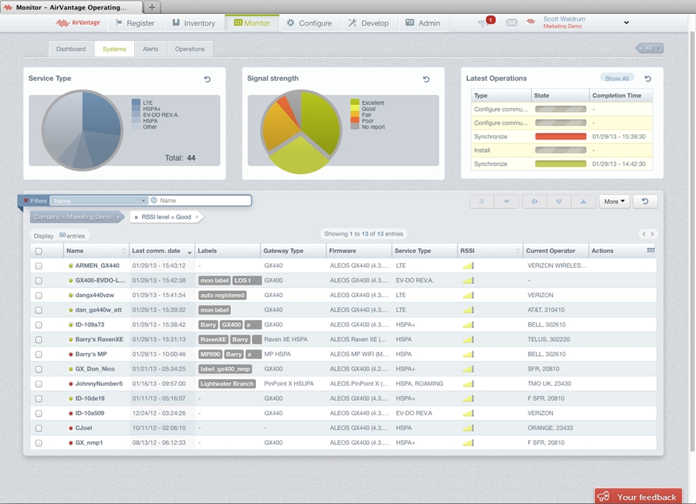Click the Show All button

[616, 78]
